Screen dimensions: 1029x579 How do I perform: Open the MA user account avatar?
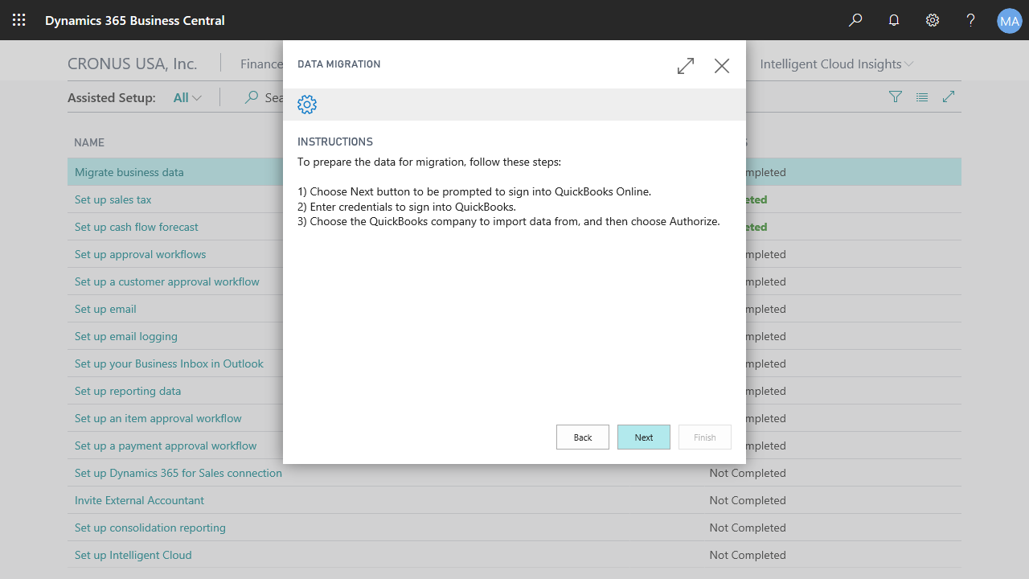tap(1009, 20)
